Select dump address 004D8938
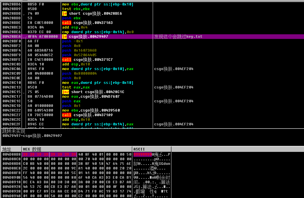Viewport: 304px width, 198px height. [x=12, y=191]
